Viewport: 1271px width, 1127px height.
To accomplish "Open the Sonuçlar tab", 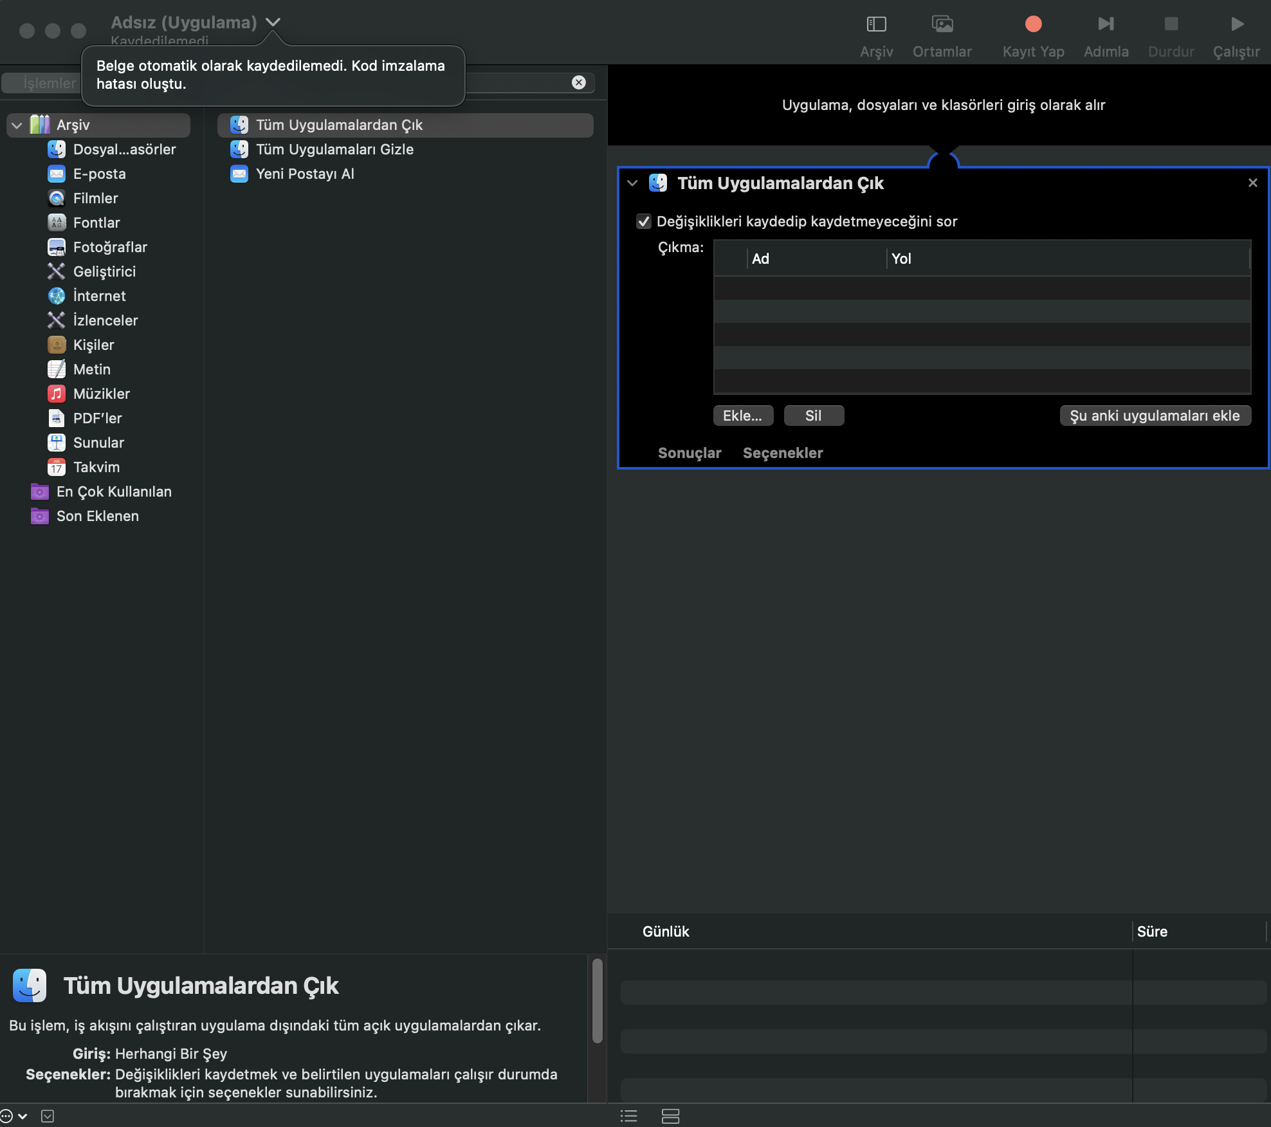I will [690, 453].
